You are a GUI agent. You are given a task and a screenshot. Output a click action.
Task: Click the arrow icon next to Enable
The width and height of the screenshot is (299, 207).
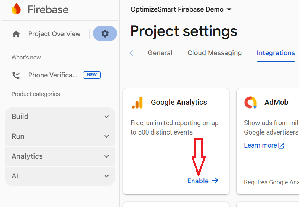click(215, 181)
